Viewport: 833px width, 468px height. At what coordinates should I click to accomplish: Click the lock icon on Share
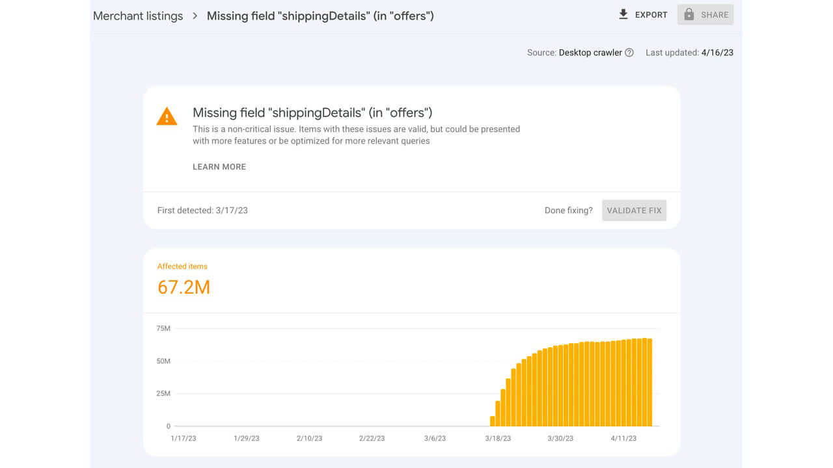(689, 14)
